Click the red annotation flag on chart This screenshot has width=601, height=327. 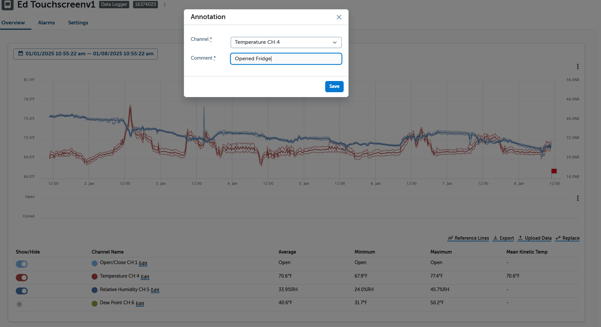pyautogui.click(x=554, y=171)
